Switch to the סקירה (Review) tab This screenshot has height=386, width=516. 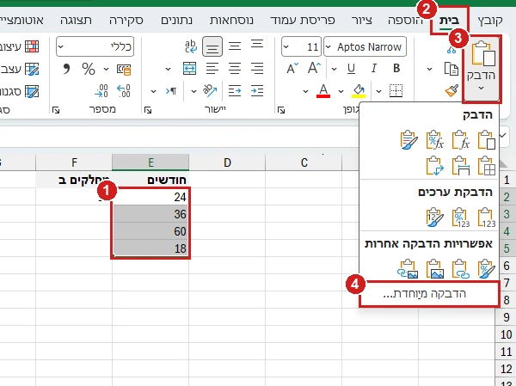pos(126,21)
